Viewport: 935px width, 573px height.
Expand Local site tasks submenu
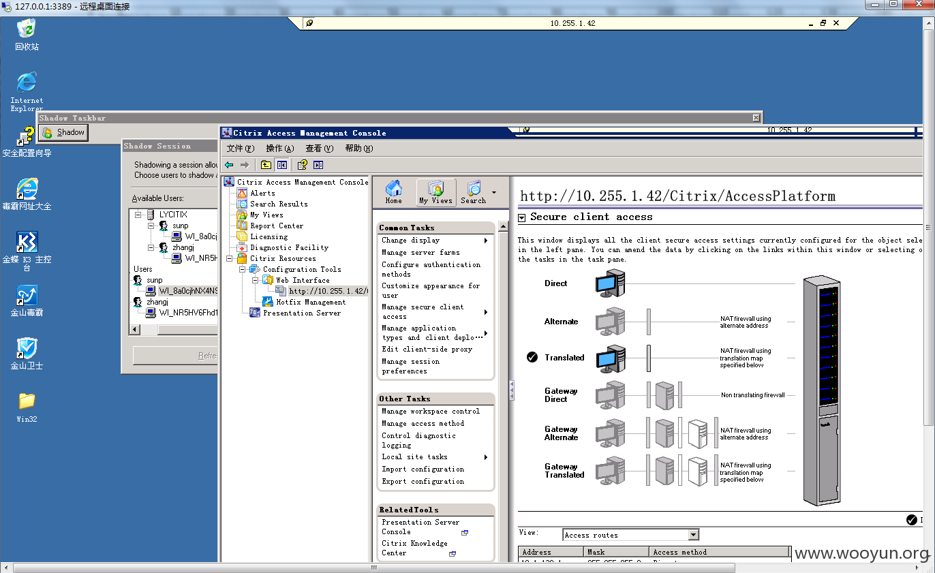(486, 457)
